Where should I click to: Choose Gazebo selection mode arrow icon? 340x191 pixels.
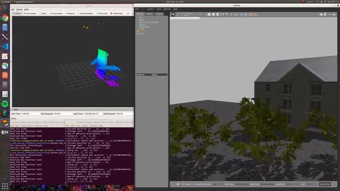[x=173, y=14]
